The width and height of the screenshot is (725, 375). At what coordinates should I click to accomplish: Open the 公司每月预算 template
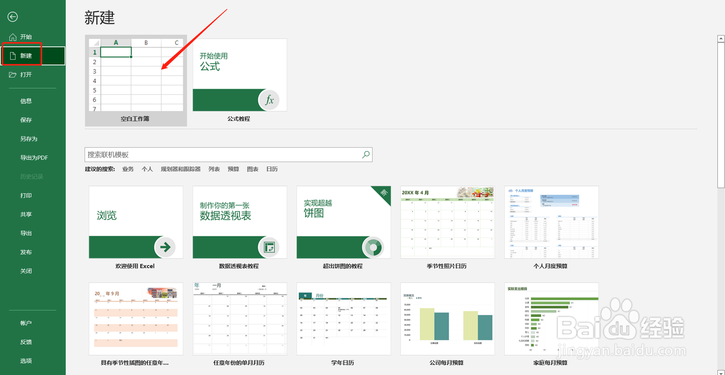point(447,324)
